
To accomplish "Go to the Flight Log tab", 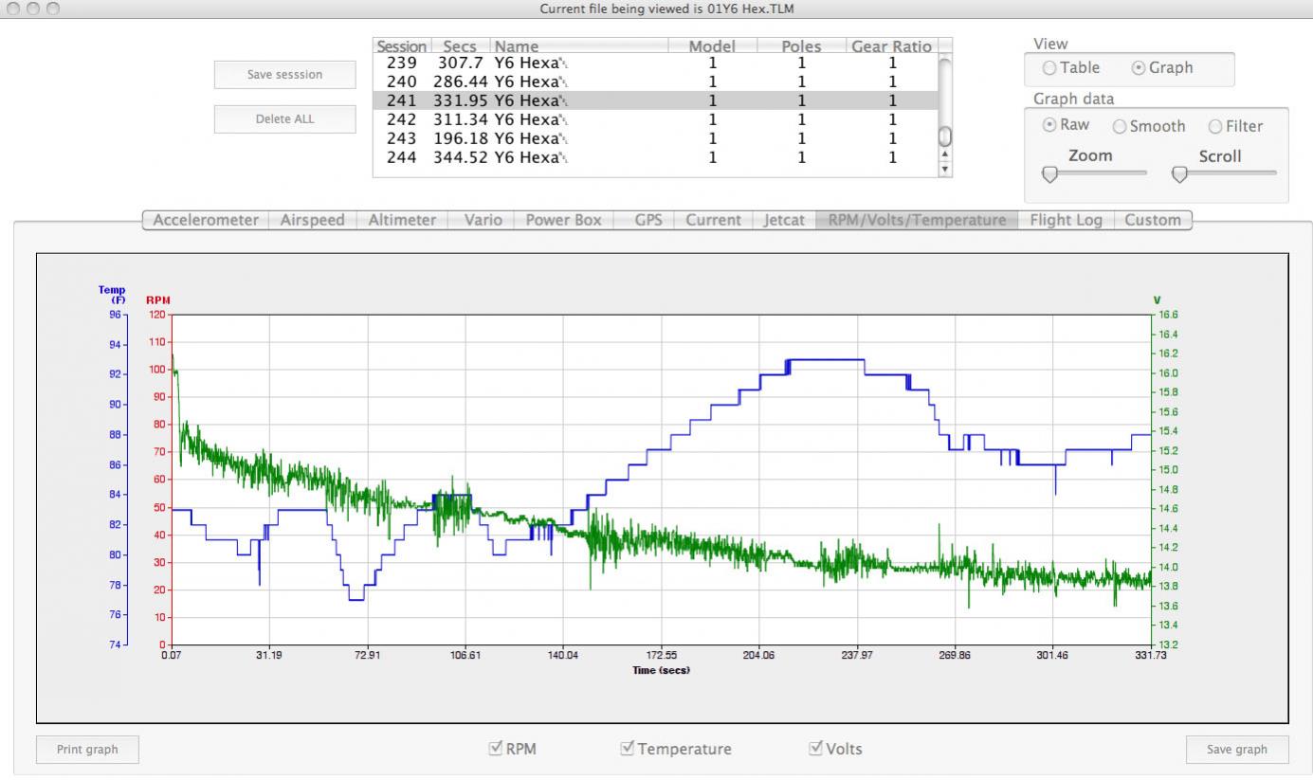I will click(x=1066, y=220).
